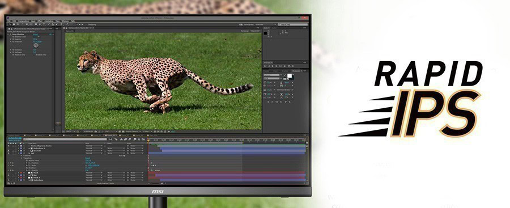
Task: Toggle visibility eye of layer 1
Action: tap(8, 146)
